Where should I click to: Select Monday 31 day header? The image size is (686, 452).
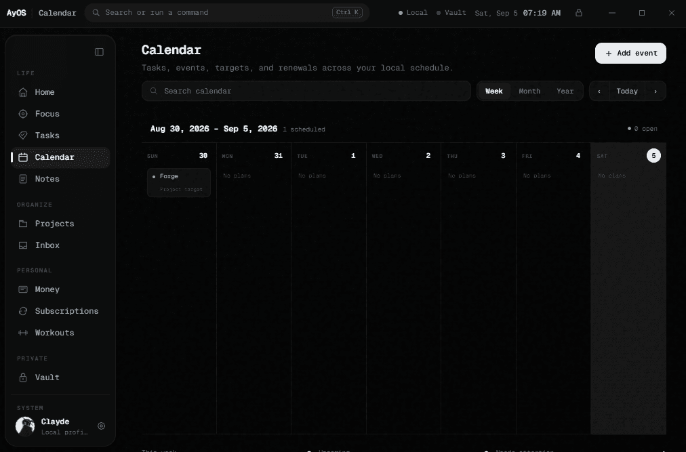coord(254,156)
